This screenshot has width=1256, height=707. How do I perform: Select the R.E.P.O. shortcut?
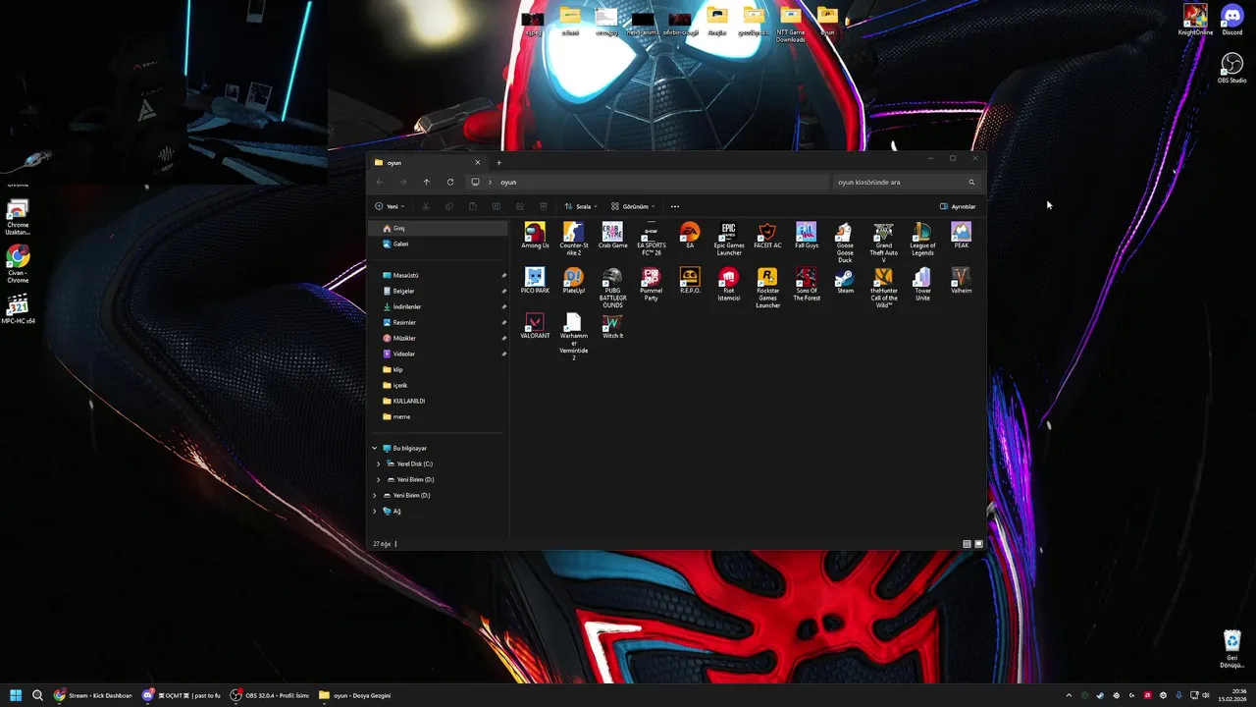click(x=690, y=281)
